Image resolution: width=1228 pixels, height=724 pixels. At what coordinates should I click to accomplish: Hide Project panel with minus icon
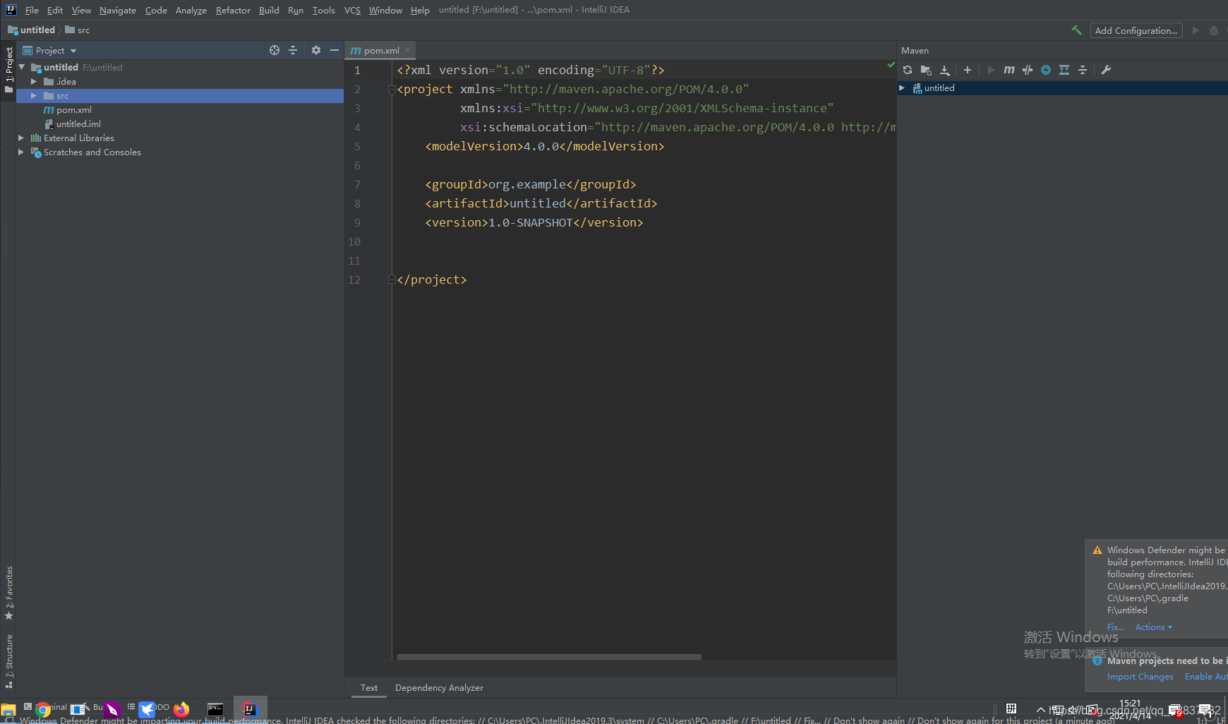(335, 50)
